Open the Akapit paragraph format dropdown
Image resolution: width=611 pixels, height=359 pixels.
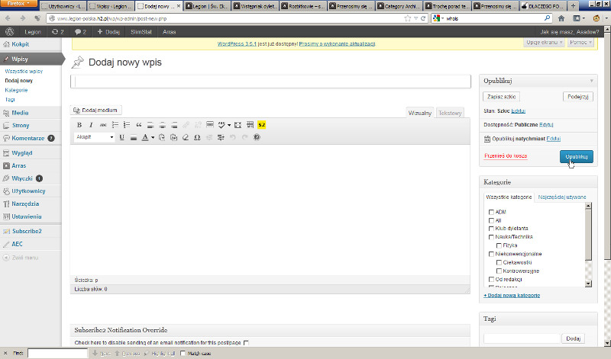click(x=95, y=137)
